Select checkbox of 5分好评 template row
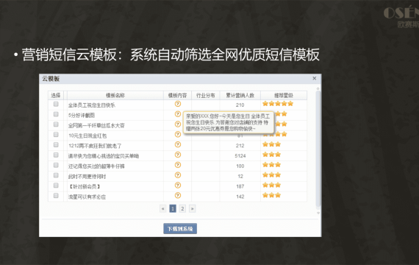 pos(56,114)
